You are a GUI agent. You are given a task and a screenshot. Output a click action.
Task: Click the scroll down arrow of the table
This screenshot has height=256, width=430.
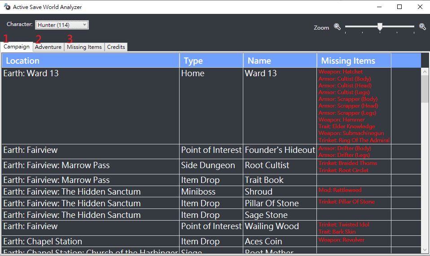point(425,250)
